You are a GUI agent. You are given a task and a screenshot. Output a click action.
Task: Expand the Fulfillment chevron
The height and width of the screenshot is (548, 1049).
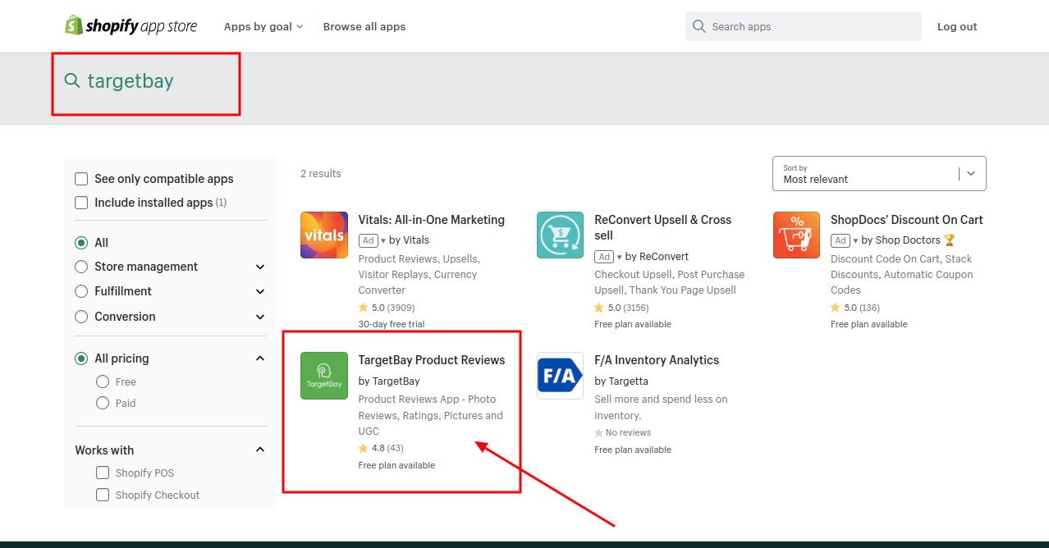[x=260, y=291]
